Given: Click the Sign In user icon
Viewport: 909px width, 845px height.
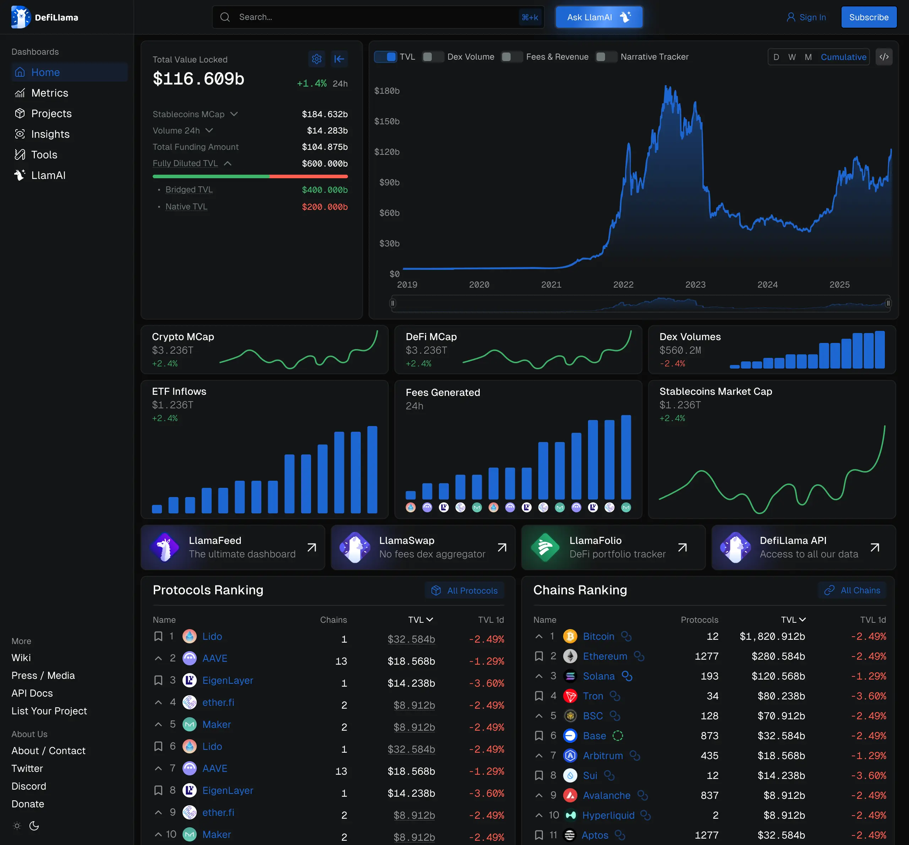Looking at the screenshot, I should pyautogui.click(x=790, y=17).
